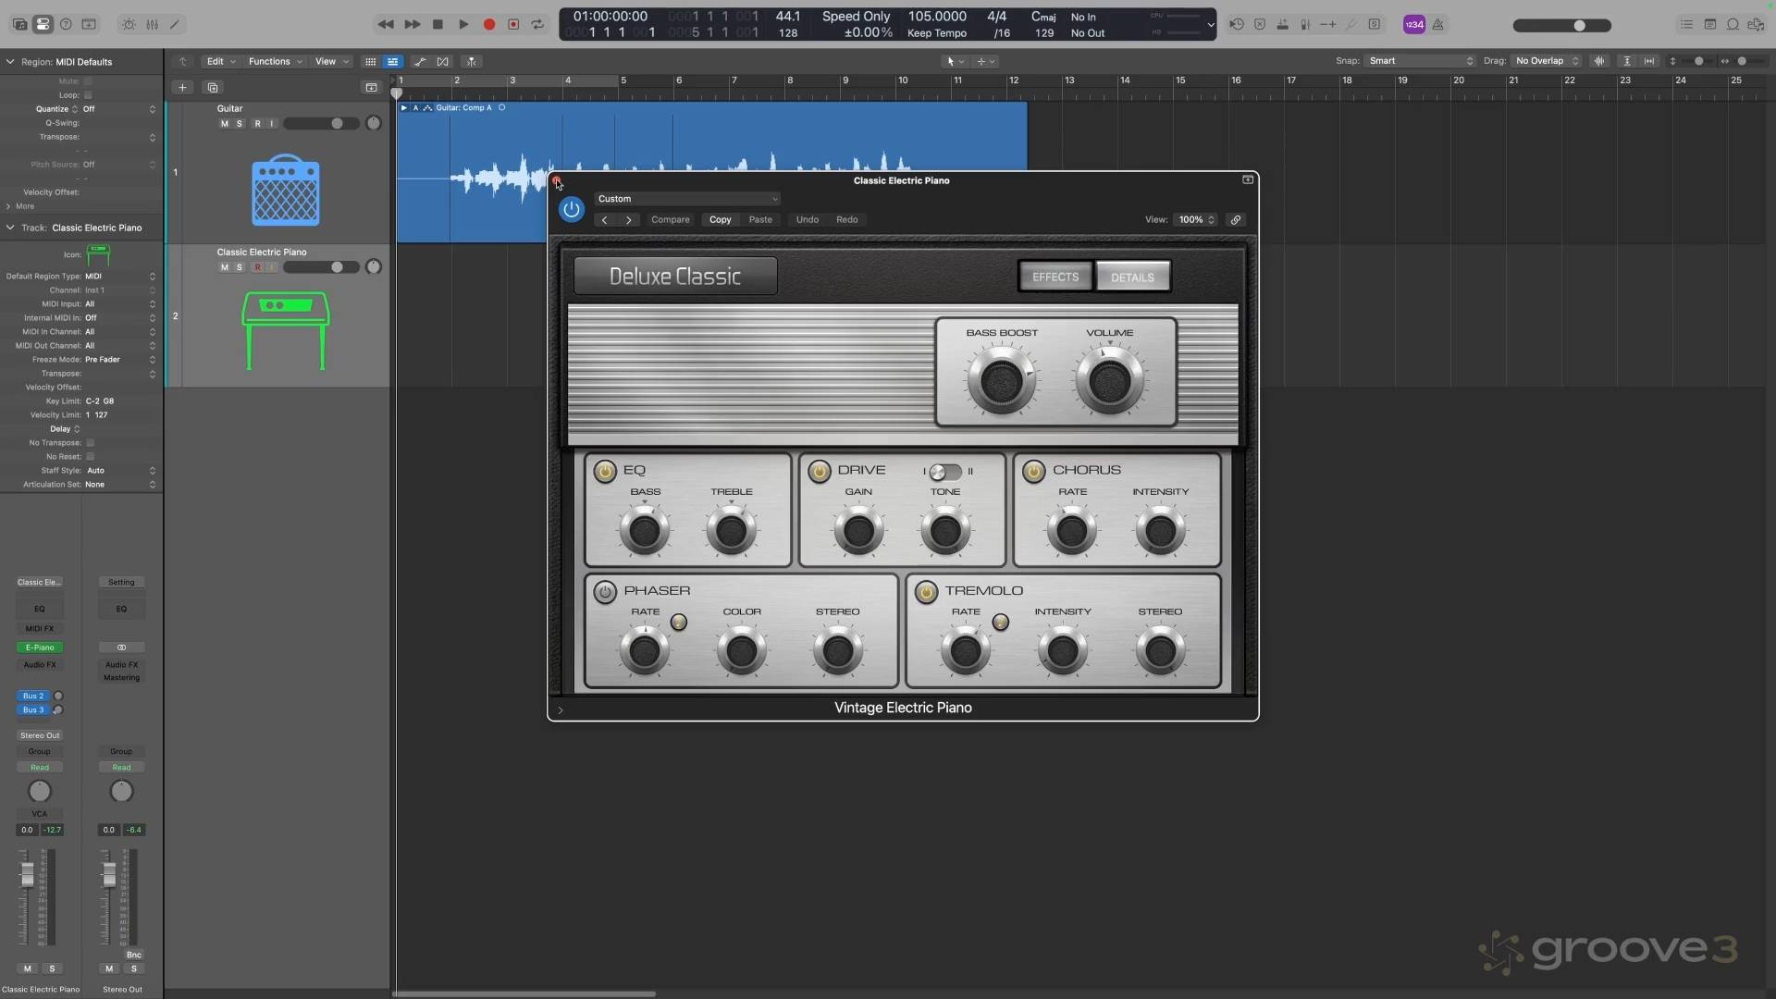Click the Redo button in plugin header
The image size is (1776, 999).
847,219
